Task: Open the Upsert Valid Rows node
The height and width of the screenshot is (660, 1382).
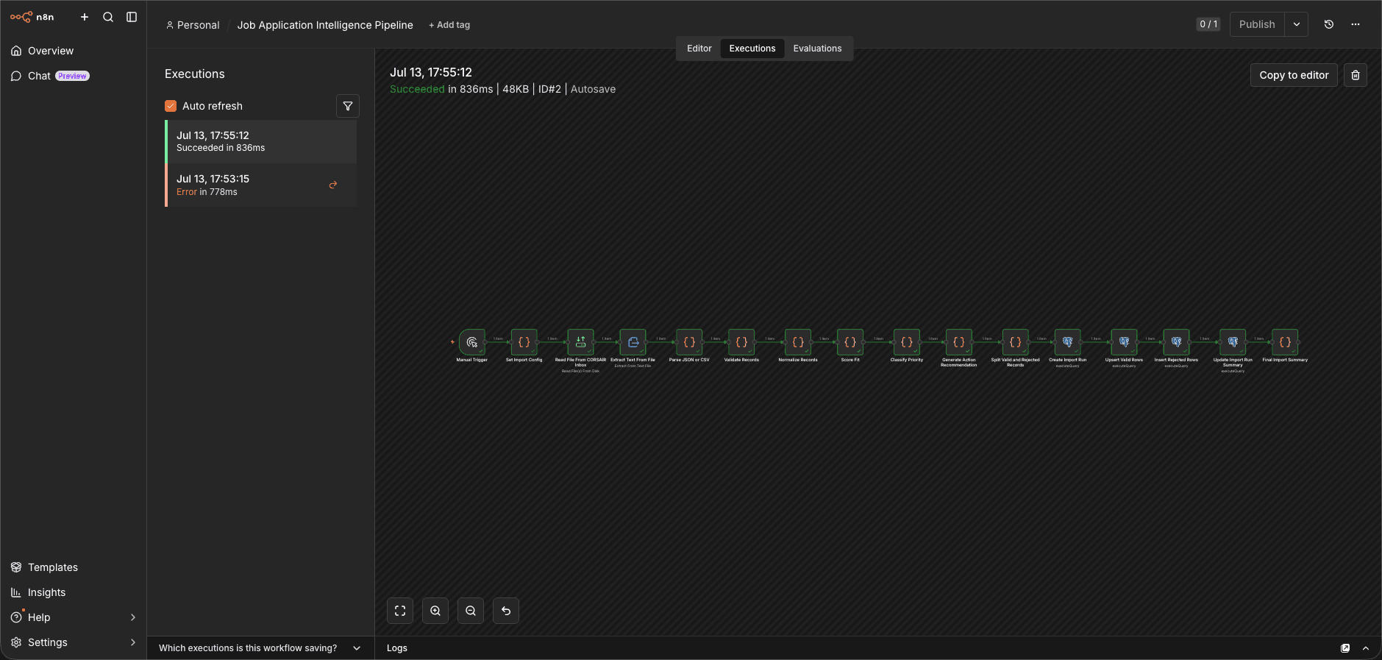Action: coord(1124,342)
